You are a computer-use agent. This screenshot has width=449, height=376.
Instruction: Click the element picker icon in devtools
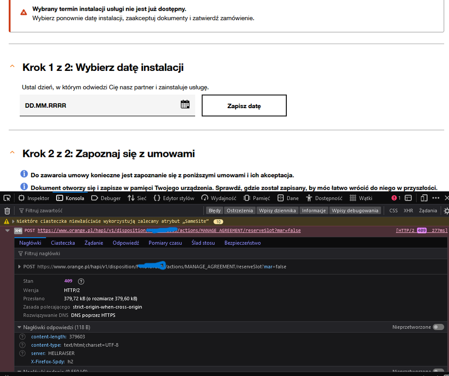[x=7, y=198]
